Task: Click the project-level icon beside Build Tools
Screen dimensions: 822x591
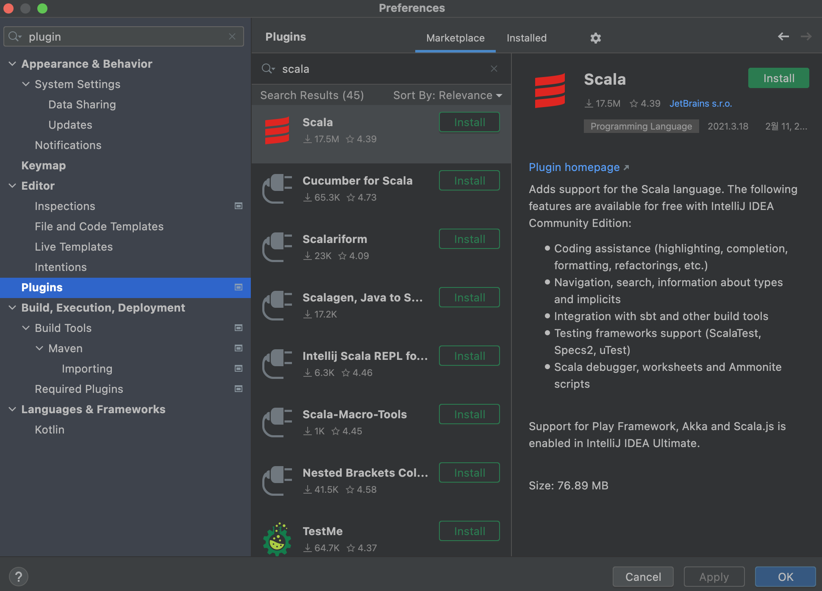Action: [239, 328]
